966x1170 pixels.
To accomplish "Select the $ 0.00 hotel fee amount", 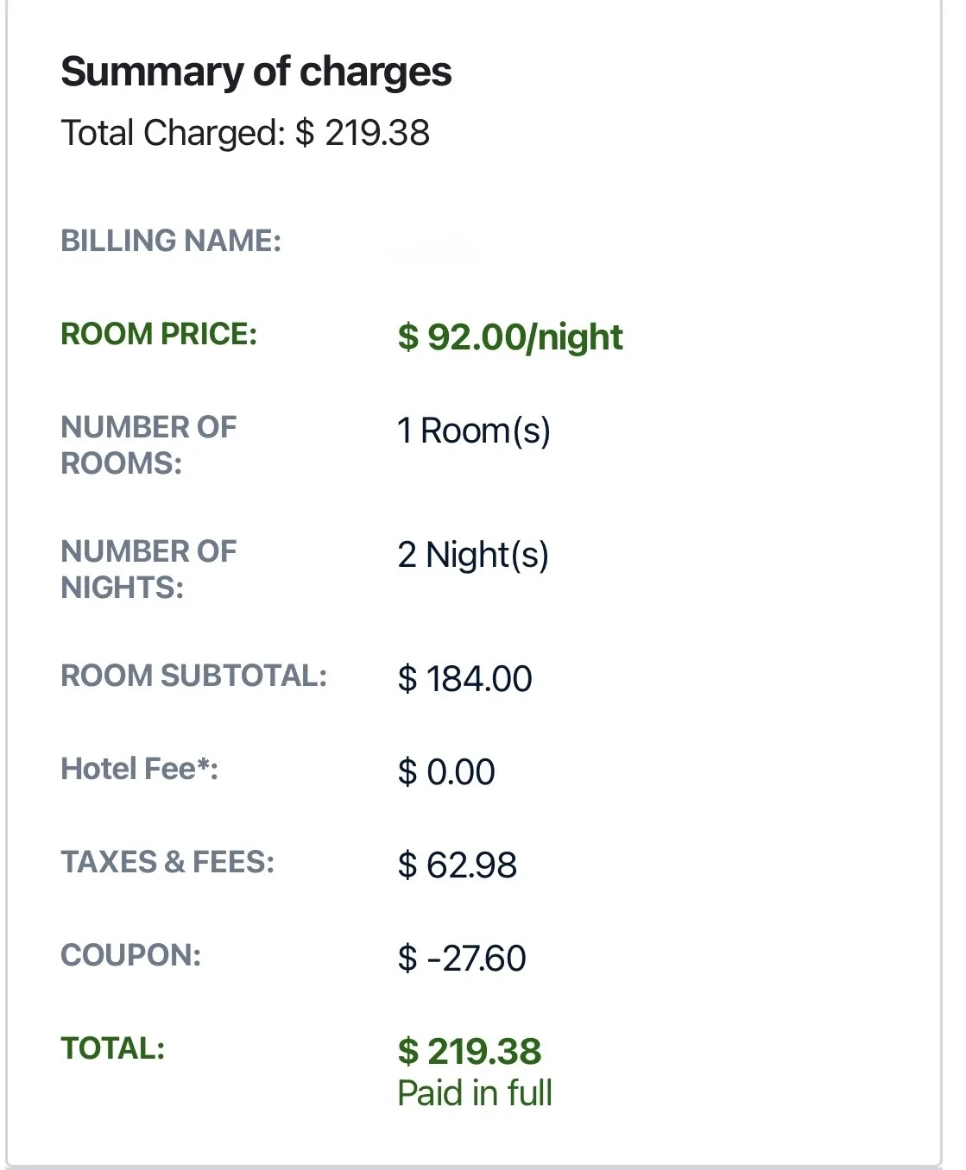I will click(446, 772).
